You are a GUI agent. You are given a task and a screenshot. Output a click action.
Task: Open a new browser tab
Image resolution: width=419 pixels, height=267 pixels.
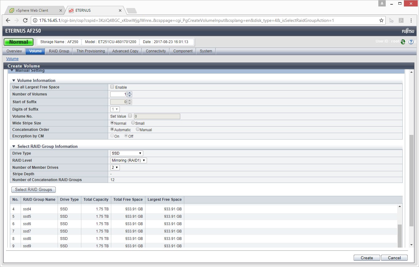132,10
